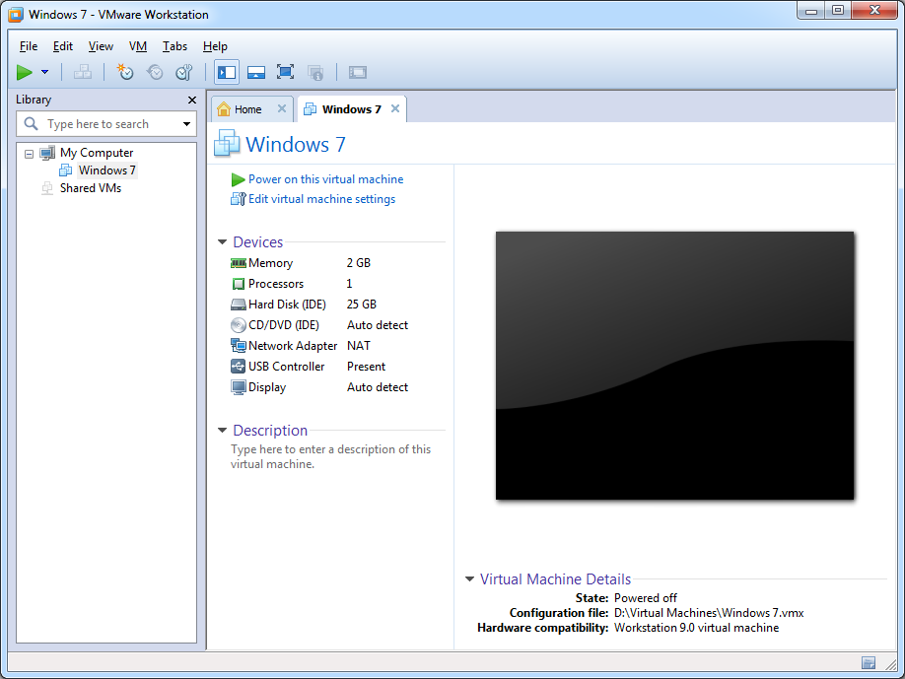Collapse the My Computer tree node

[x=29, y=154]
